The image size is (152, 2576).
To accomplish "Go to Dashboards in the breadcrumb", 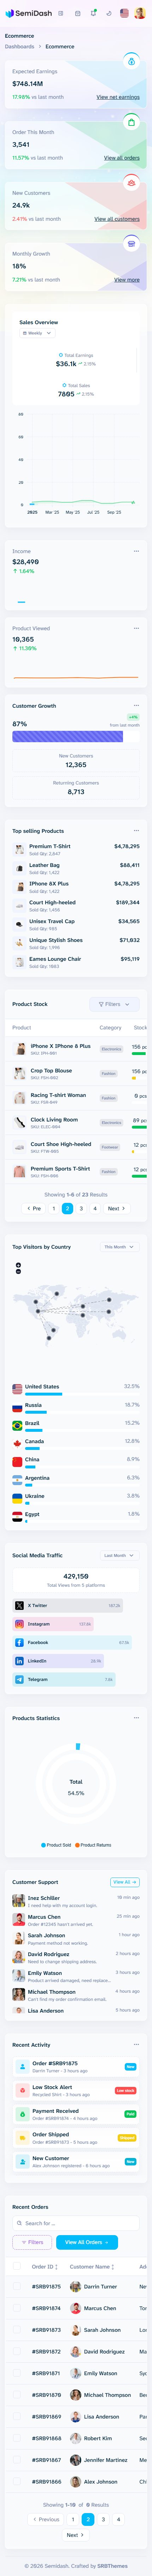I will pos(19,46).
